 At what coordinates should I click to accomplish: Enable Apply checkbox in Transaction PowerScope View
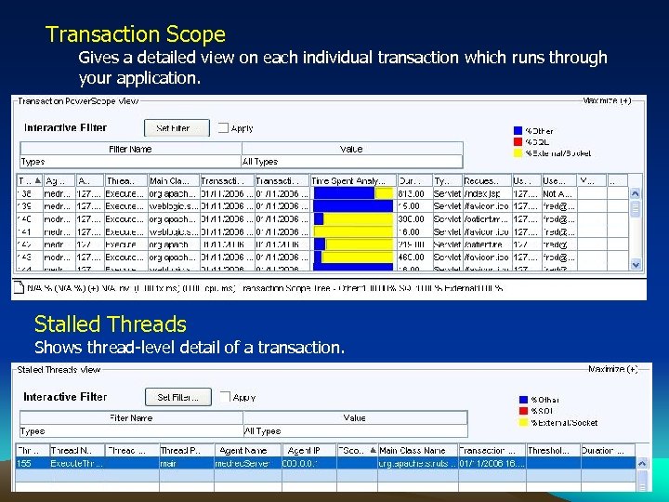pos(223,128)
